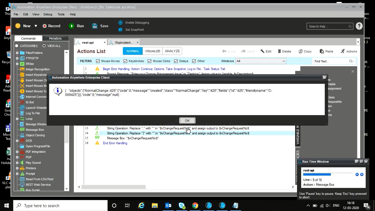Open the Windows filter dropdown

pyautogui.click(x=261, y=61)
